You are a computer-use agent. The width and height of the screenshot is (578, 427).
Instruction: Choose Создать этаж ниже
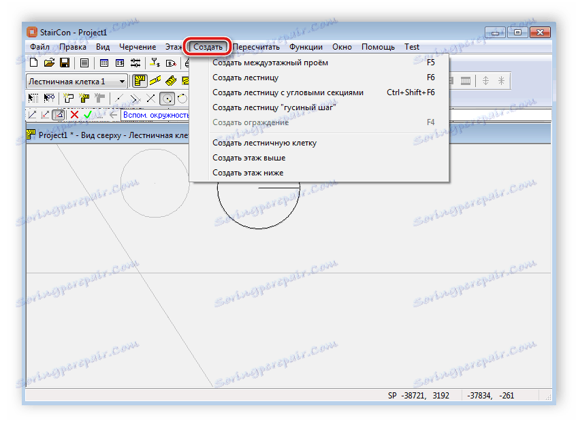[319, 173]
